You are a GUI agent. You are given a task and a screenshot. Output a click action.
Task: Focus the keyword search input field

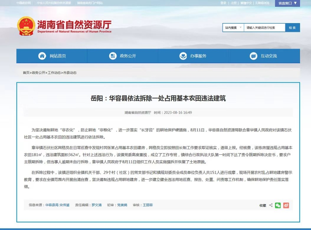click(x=264, y=28)
